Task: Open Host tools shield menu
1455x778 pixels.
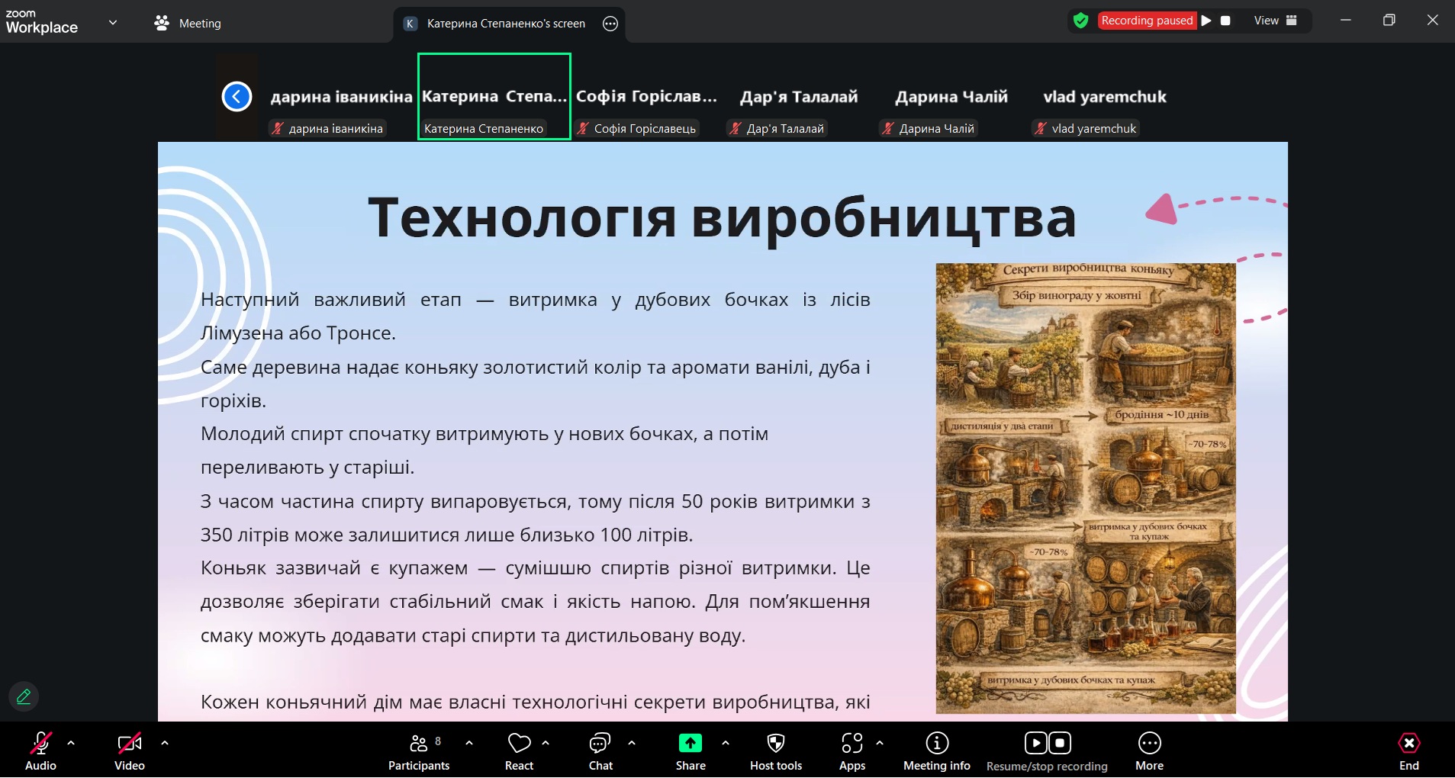Action: [x=776, y=751]
